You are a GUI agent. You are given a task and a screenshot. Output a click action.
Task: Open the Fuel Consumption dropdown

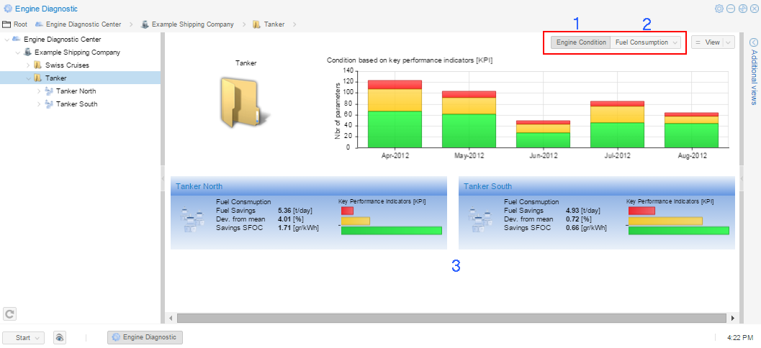point(646,42)
